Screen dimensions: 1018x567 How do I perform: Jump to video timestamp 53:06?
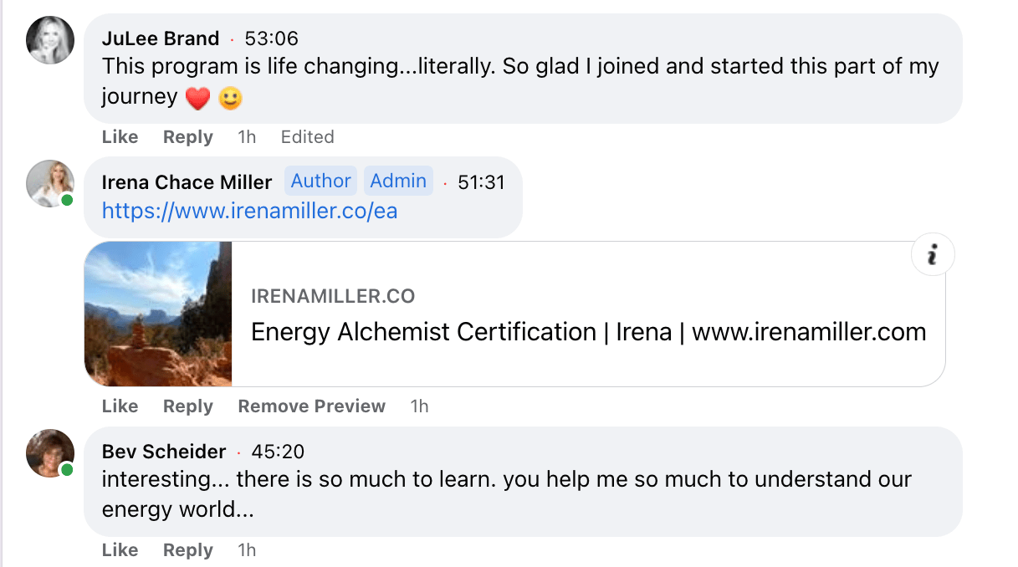[x=271, y=38]
